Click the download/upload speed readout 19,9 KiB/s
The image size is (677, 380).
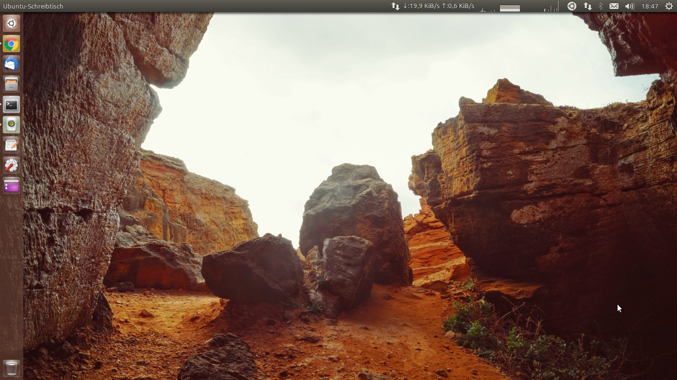[x=438, y=6]
